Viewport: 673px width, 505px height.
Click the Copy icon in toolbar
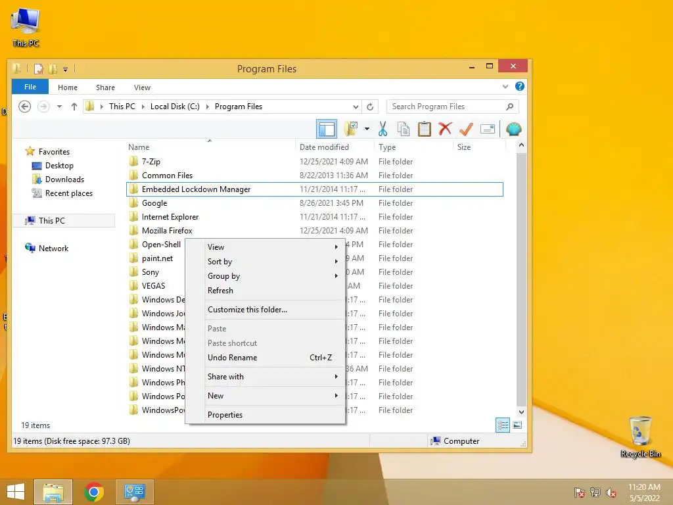coord(404,129)
